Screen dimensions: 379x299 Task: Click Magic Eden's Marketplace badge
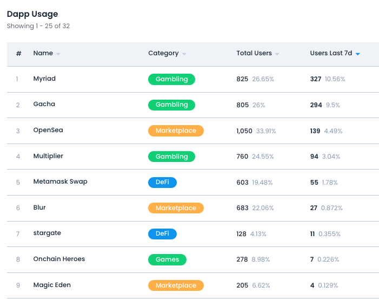[x=176, y=285]
